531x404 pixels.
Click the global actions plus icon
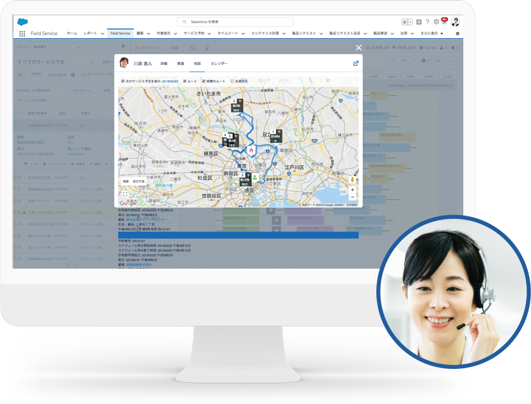point(419,22)
